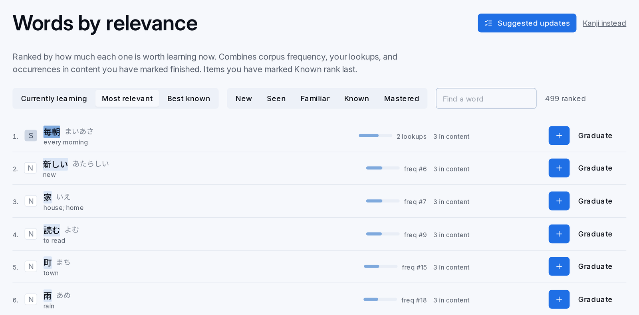Click the N status badge for 町
639x315 pixels.
[x=31, y=266]
